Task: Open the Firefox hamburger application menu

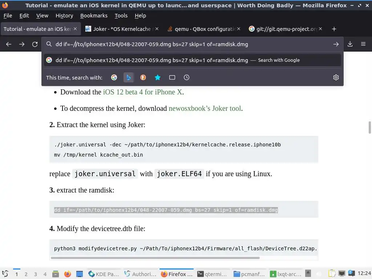Action: [x=363, y=44]
